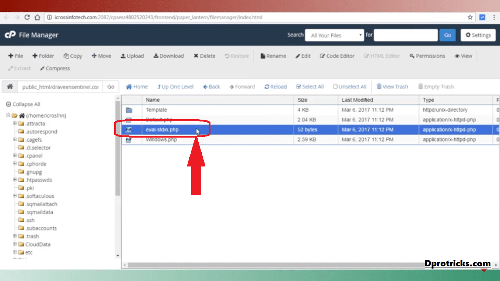Screen dimensions: 500x281
Task: Expand the .cphorde folder node
Action: [x=15, y=164]
